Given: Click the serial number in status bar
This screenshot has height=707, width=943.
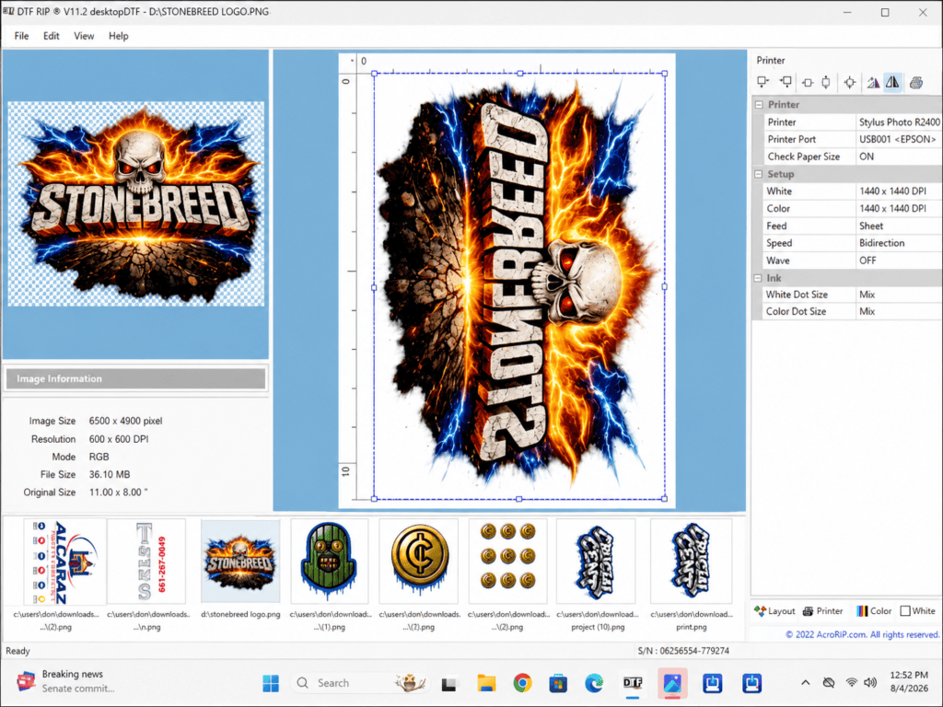Looking at the screenshot, I should click(x=683, y=651).
